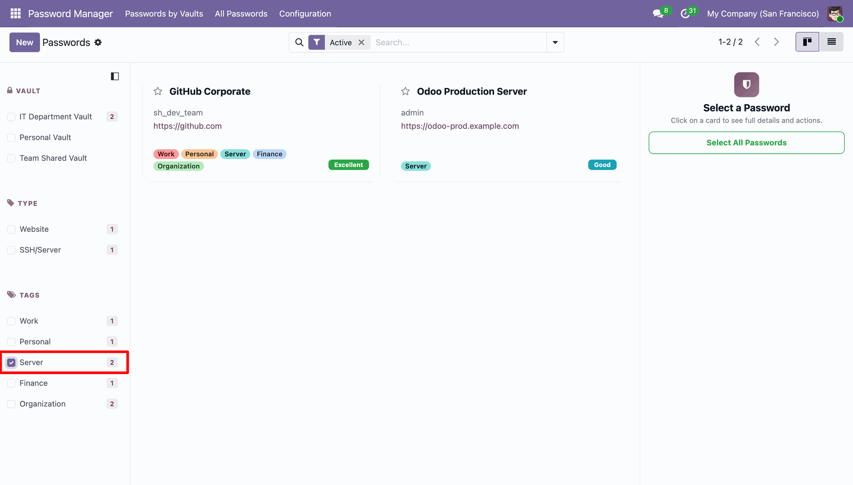Click the blue Finance tag on GitHub card

click(x=270, y=154)
